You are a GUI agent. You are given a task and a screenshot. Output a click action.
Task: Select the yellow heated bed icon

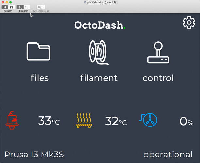84,120
